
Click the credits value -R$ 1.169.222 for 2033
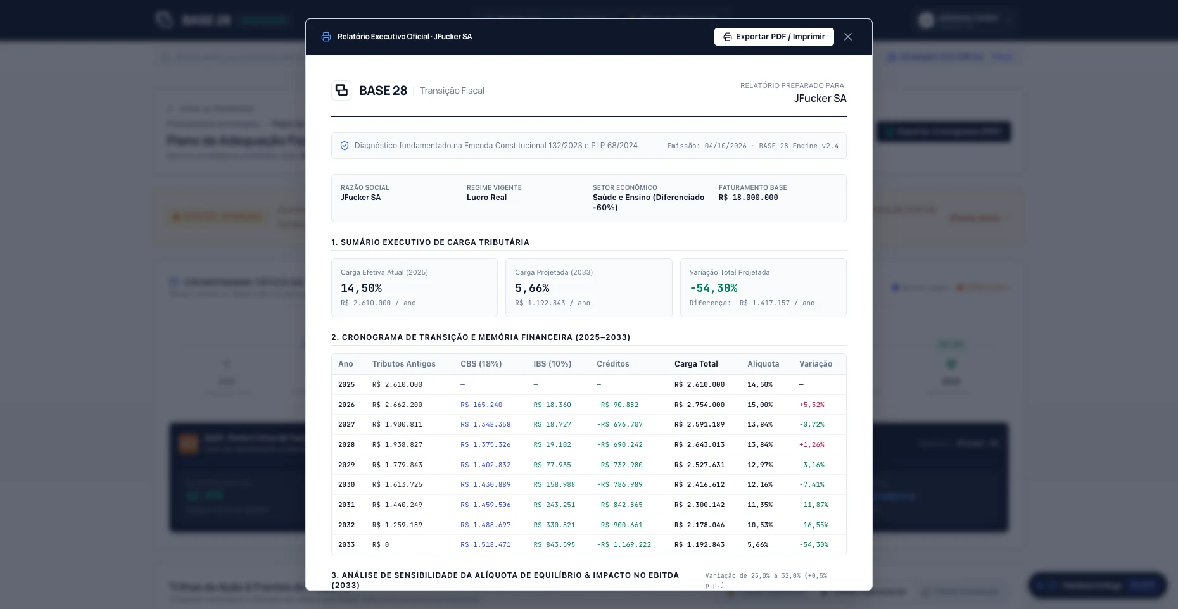624,545
